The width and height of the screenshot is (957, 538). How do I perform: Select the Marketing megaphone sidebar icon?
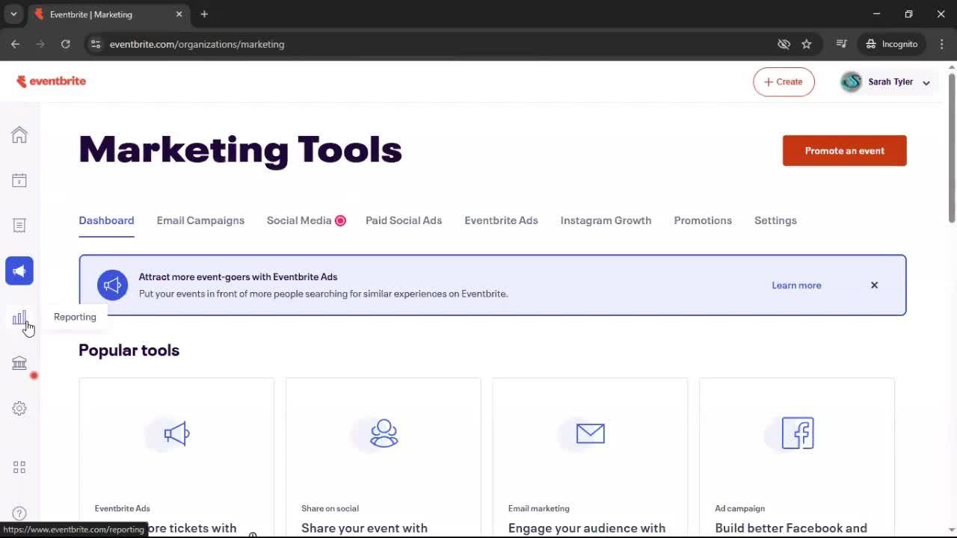[x=19, y=270]
